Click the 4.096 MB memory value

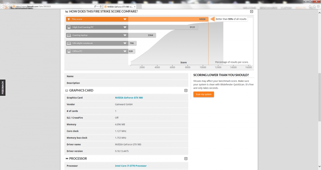click(120, 125)
